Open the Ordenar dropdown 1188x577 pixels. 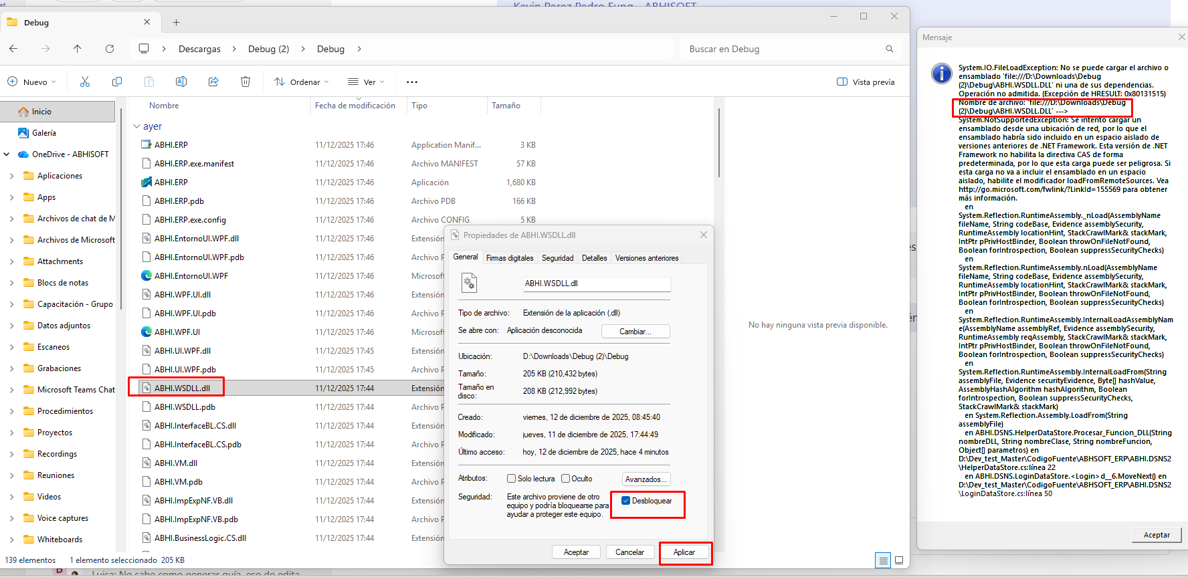coord(302,82)
